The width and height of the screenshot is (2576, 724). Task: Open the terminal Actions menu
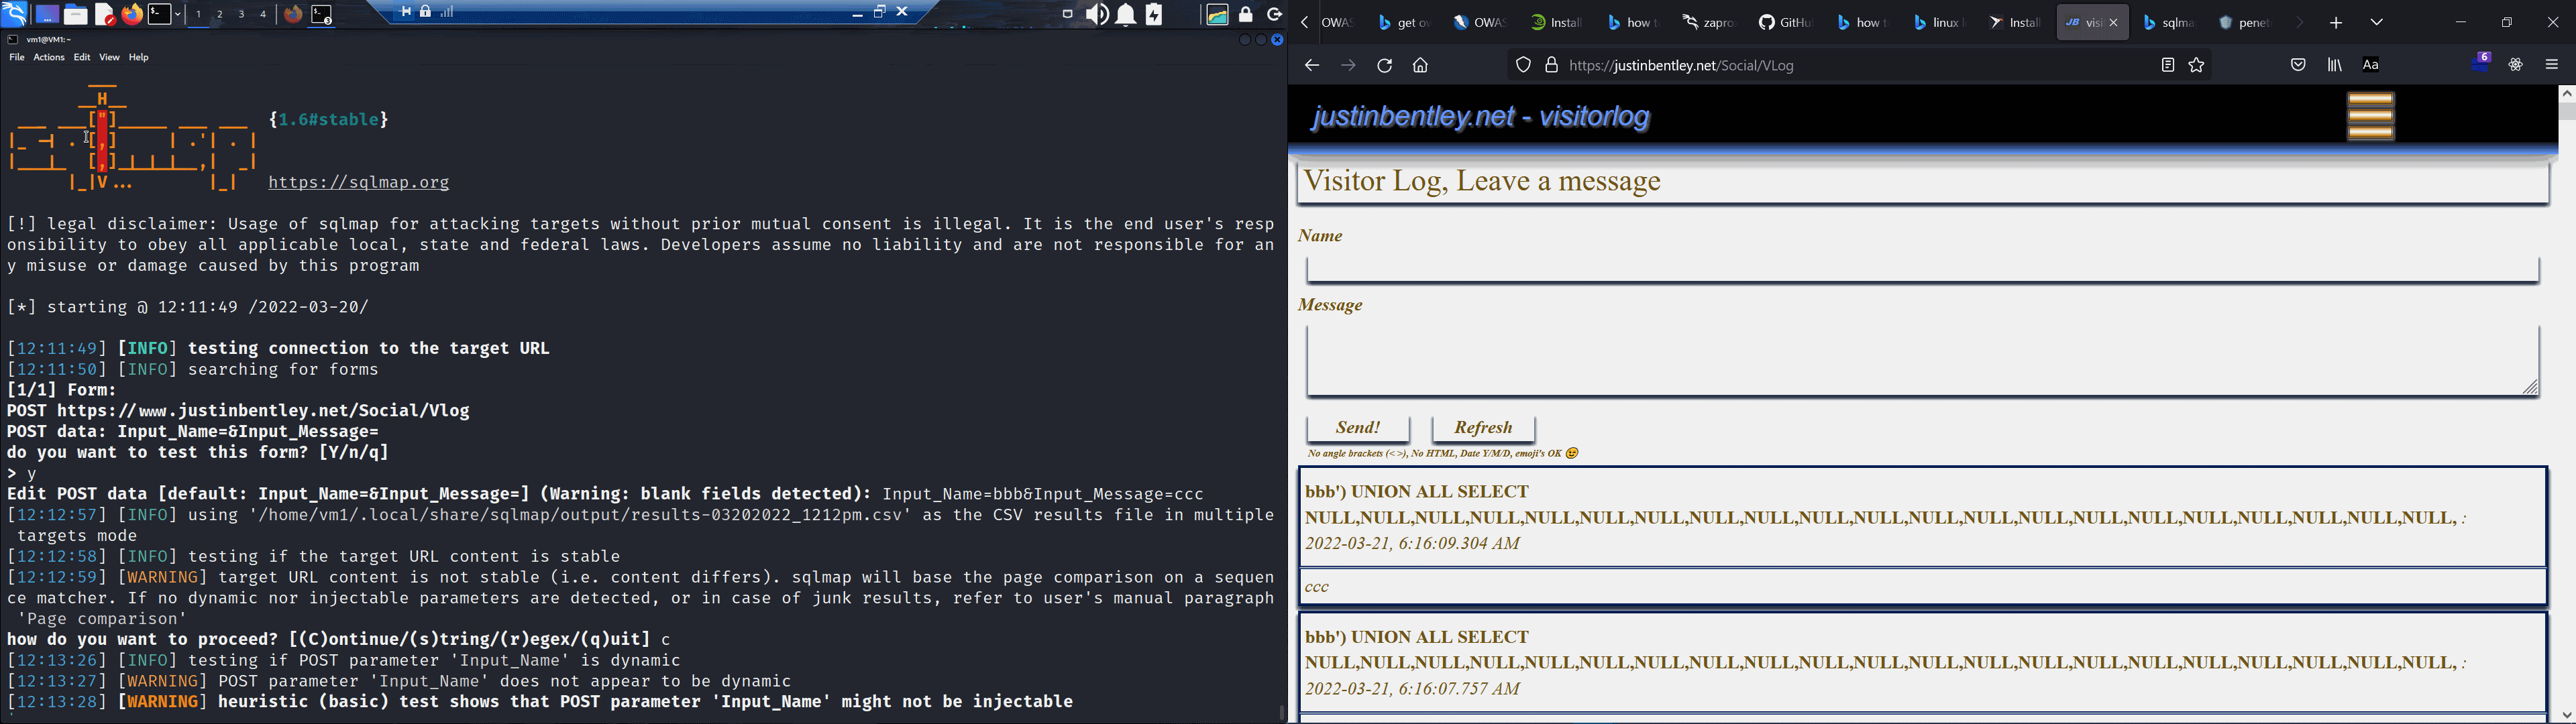pos(49,58)
